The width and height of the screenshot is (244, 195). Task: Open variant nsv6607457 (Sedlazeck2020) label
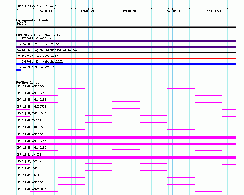pyautogui.click(x=38, y=56)
